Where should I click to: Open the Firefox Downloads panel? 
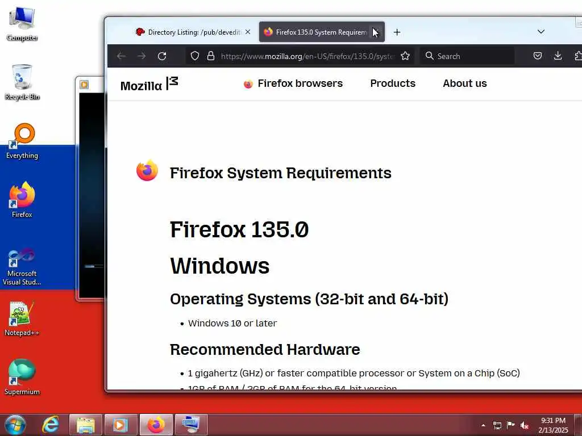tap(558, 56)
